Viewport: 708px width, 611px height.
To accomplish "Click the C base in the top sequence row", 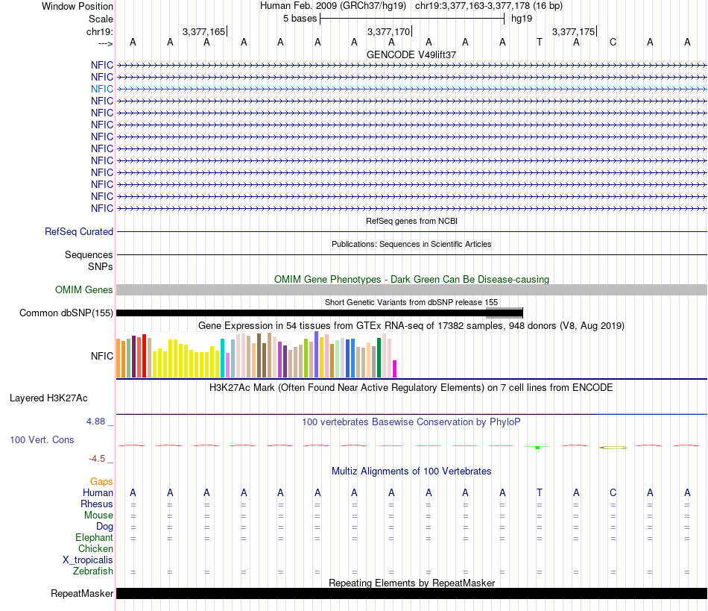I will tap(613, 42).
